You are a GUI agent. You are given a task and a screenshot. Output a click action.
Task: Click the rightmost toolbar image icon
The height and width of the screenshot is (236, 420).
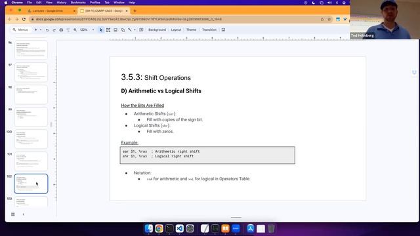(223, 29)
